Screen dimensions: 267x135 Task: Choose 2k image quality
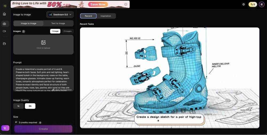coord(30,106)
